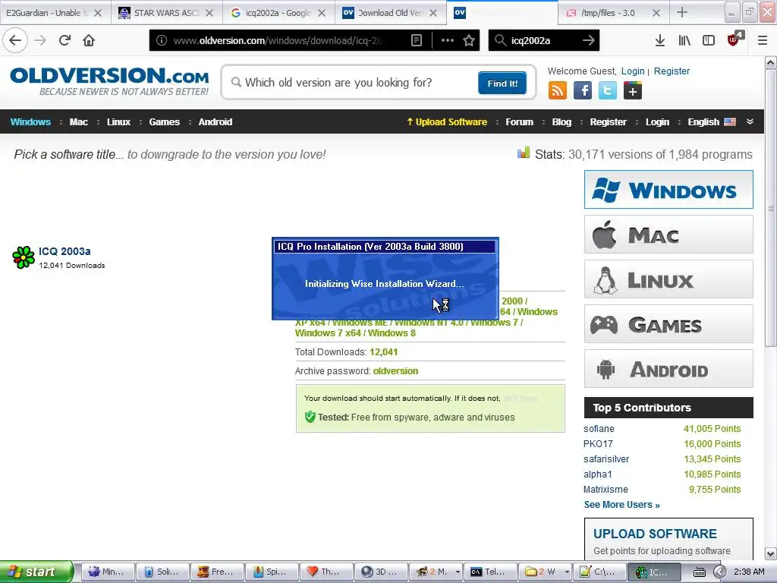Screen dimensions: 777x583
Task: Toggle reader view icon in address bar
Action: 417,40
